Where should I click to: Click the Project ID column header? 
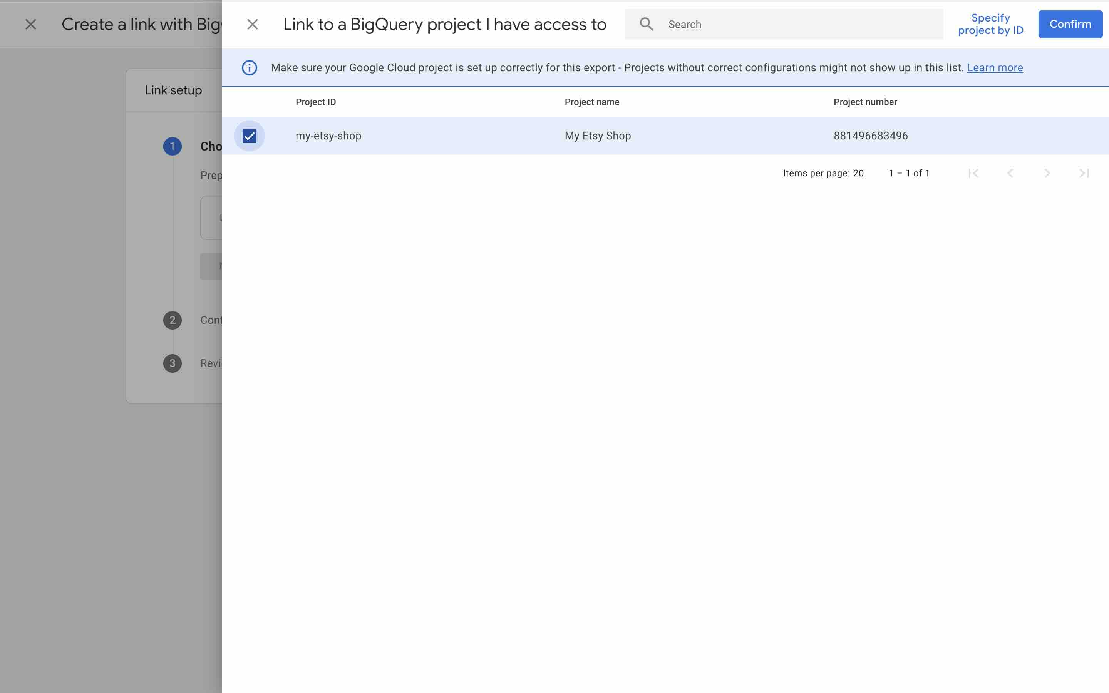(315, 102)
